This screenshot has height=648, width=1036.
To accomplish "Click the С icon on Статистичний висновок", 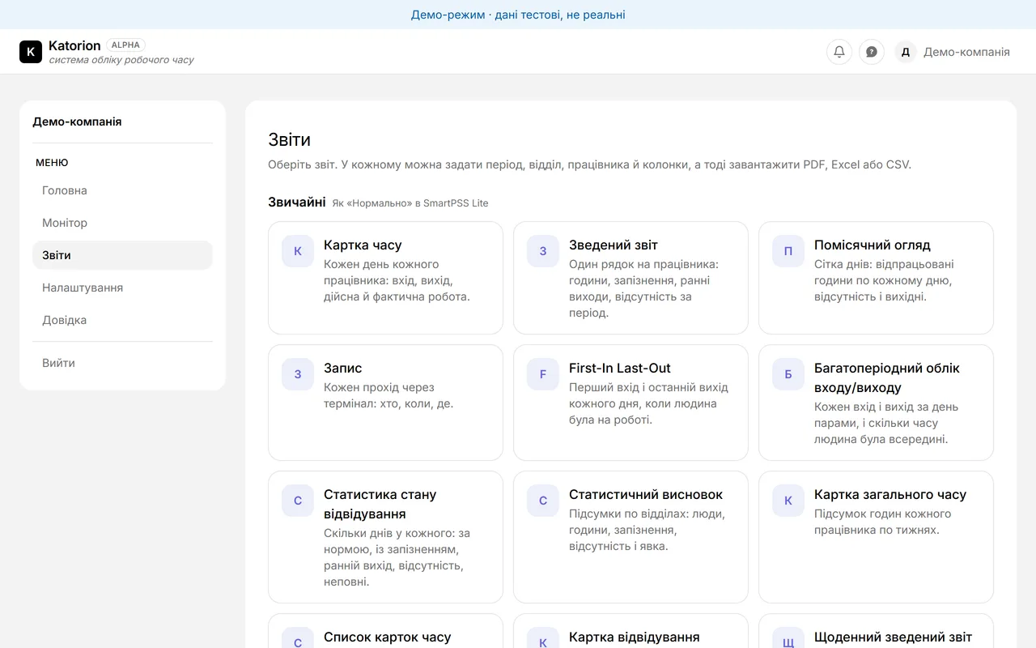I will (543, 501).
